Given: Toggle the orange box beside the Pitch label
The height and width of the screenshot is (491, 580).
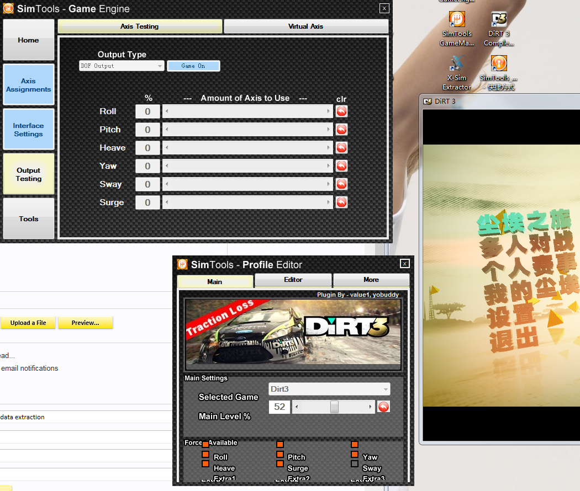Looking at the screenshot, I should pyautogui.click(x=280, y=454).
